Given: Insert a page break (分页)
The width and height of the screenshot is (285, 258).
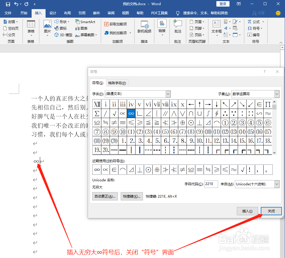Looking at the screenshot, I should pyautogui.click(x=9, y=35).
